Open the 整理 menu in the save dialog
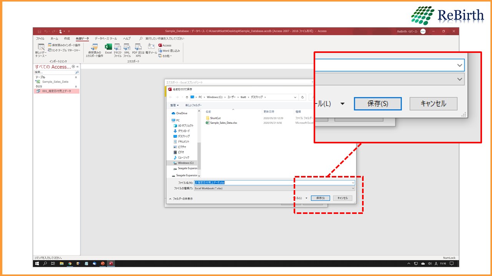The height and width of the screenshot is (276, 492). point(175,105)
